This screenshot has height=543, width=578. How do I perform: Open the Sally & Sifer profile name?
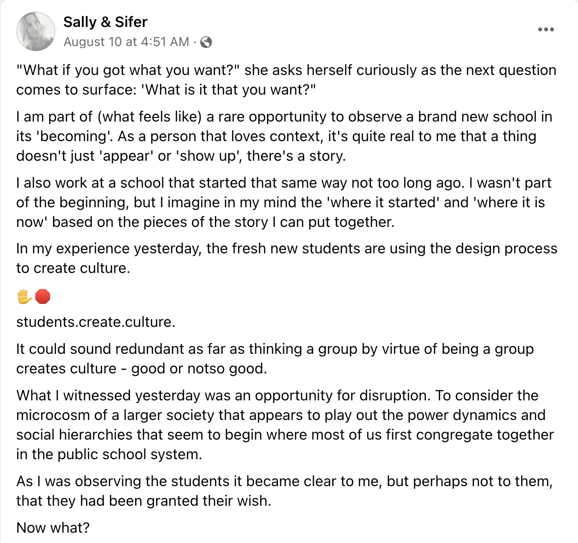(x=105, y=22)
